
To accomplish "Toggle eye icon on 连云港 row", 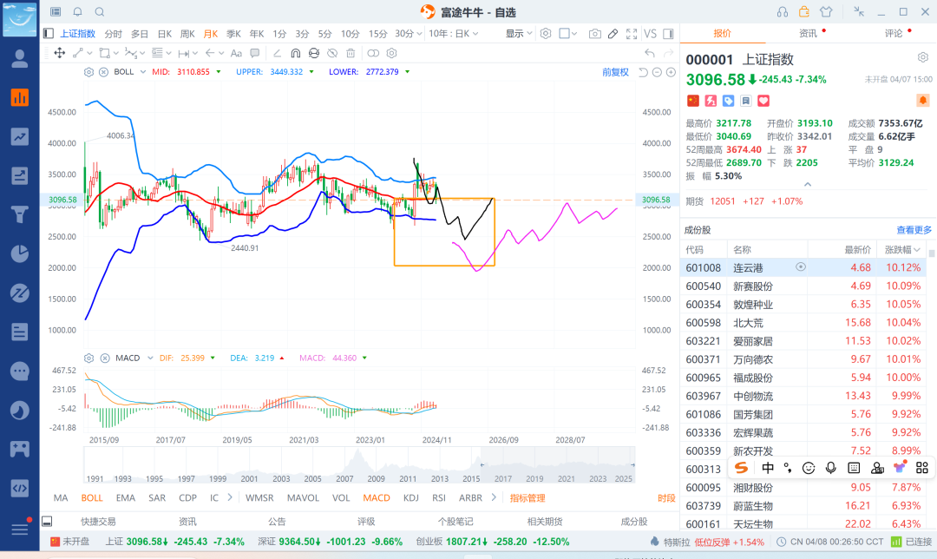I will coord(801,267).
